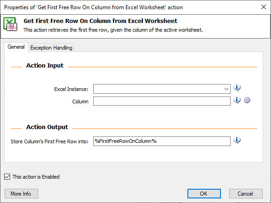Click the dialog title bar text

point(93,7)
